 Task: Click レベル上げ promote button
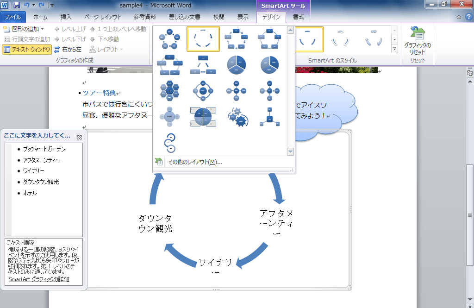(x=70, y=29)
